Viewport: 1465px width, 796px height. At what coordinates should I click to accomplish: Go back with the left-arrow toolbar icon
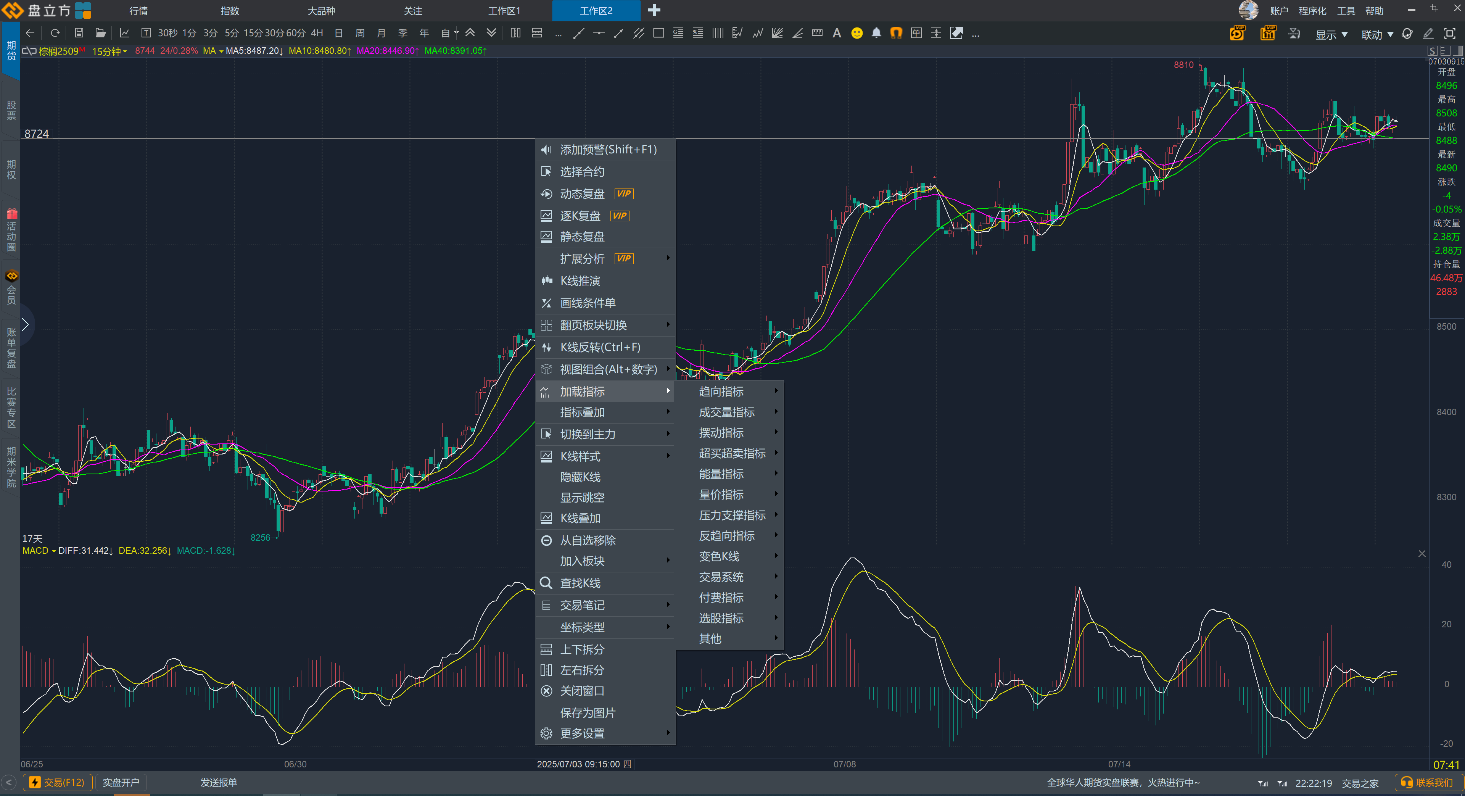pos(31,33)
